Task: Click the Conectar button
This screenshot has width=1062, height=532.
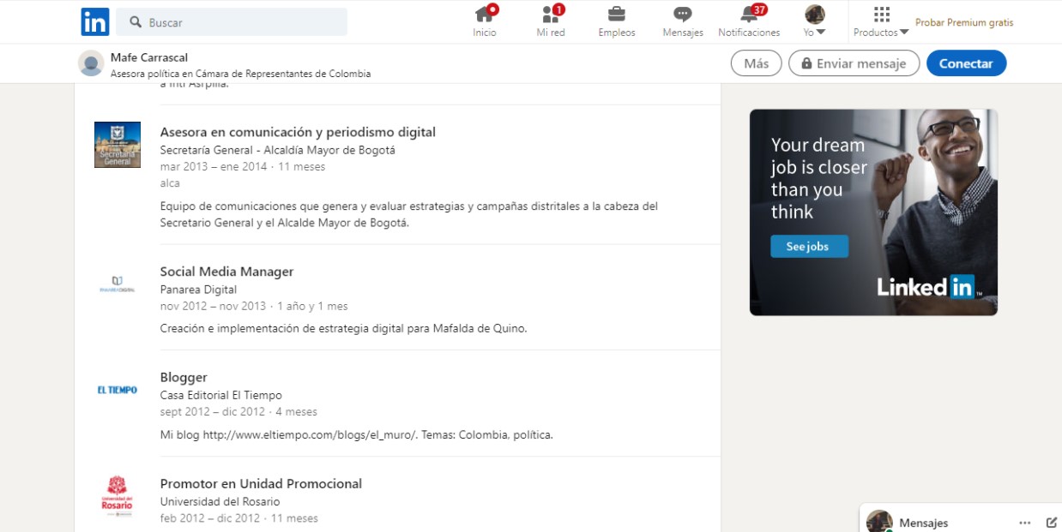Action: point(967,63)
